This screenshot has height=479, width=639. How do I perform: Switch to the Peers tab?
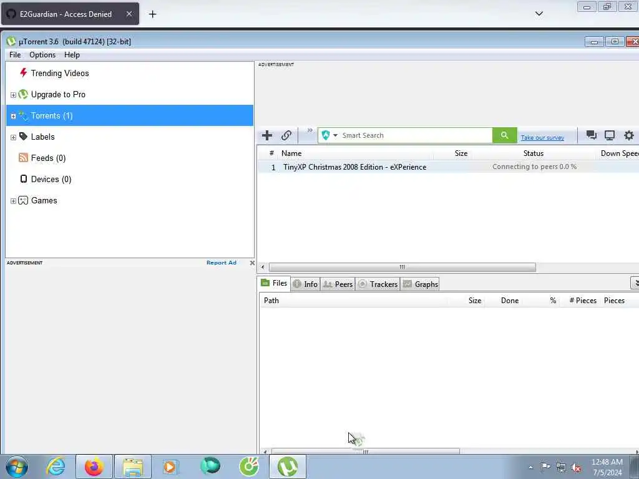pos(338,284)
